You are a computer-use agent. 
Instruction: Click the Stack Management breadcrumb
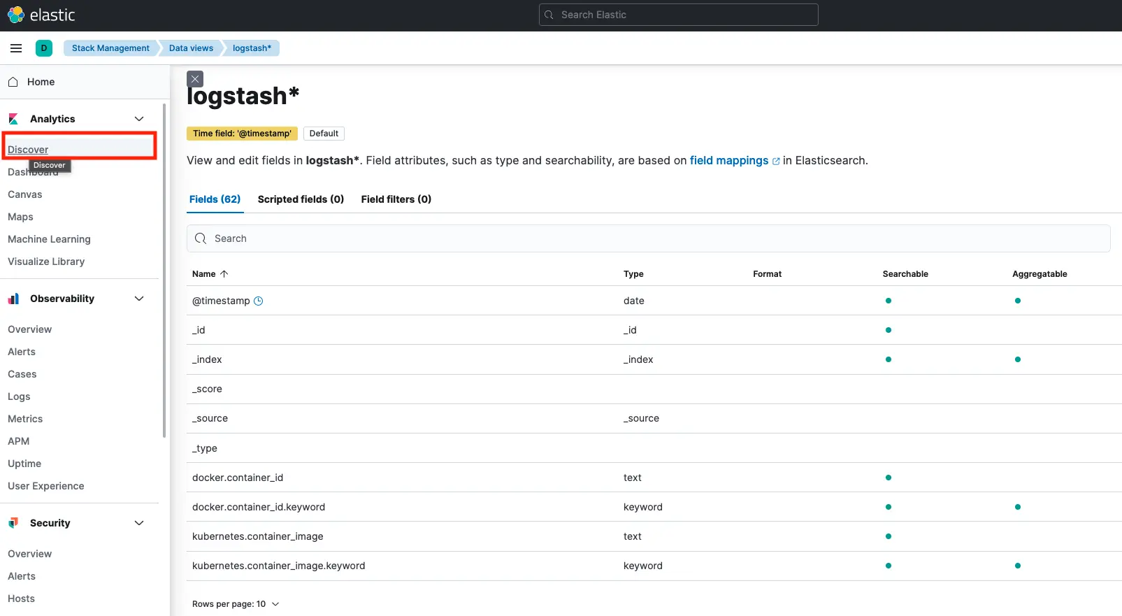tap(110, 48)
